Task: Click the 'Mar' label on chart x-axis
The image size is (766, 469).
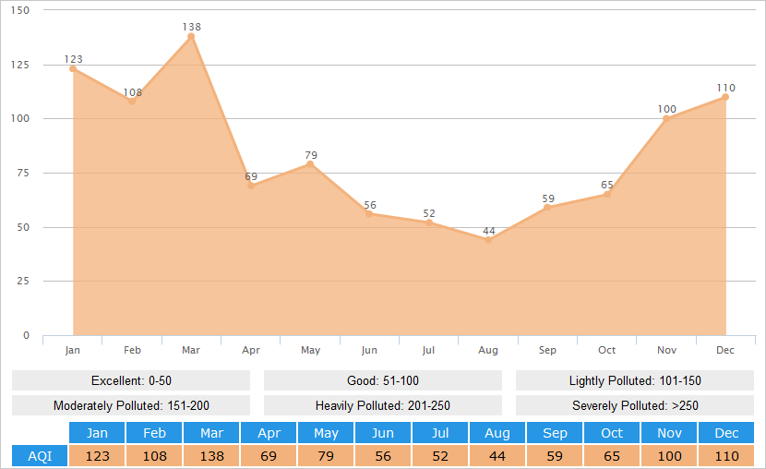Action: pyautogui.click(x=191, y=350)
